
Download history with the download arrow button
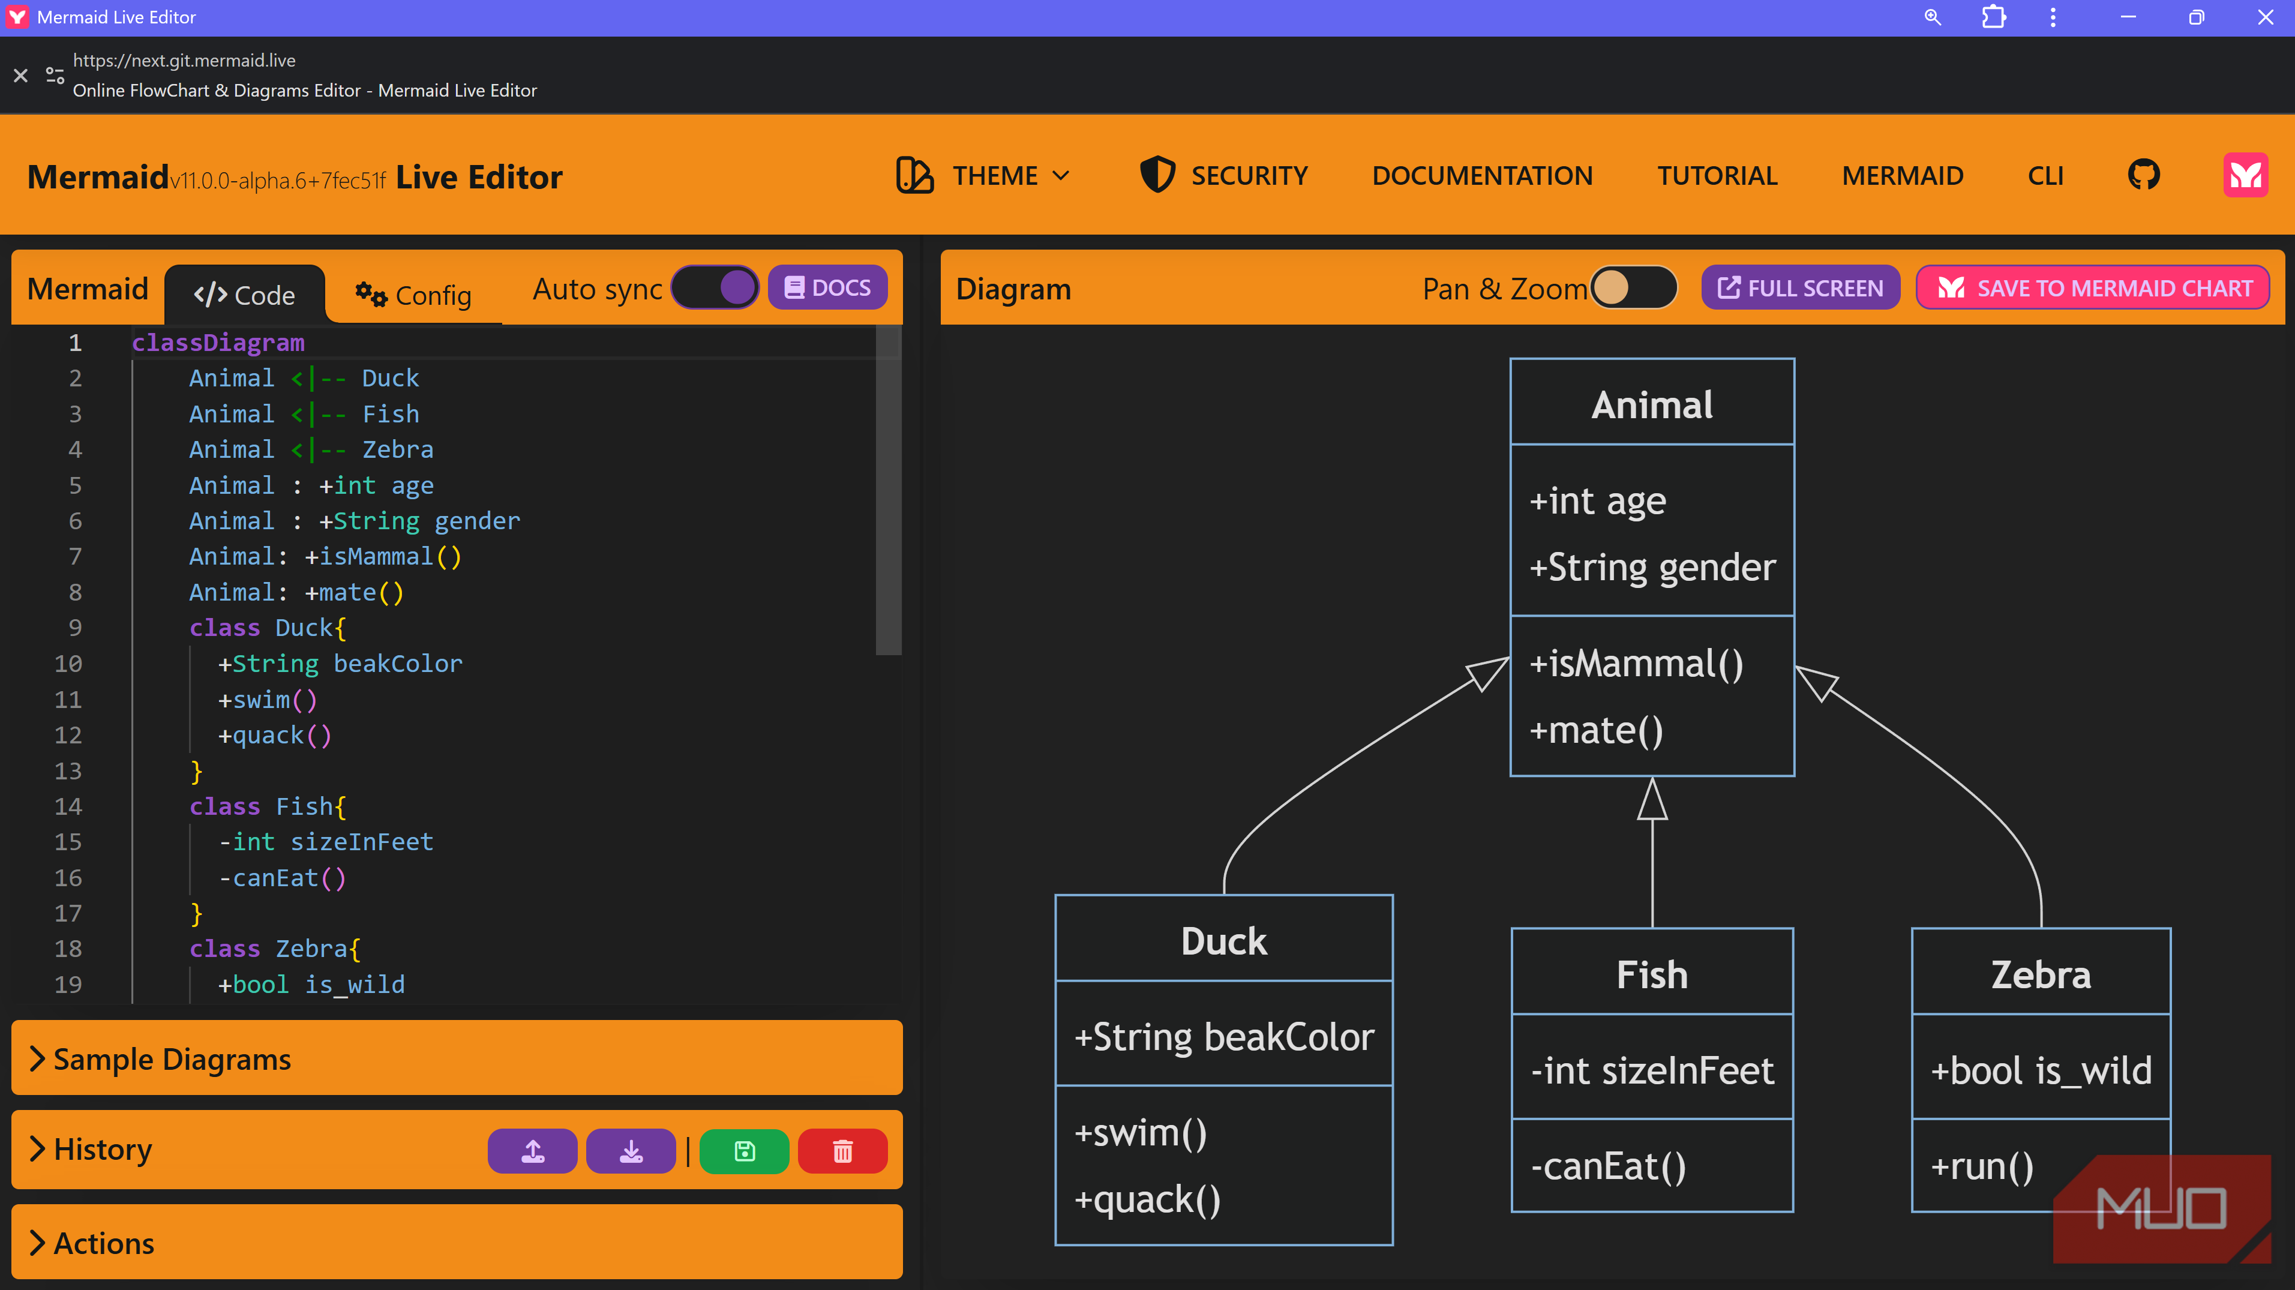(x=631, y=1151)
